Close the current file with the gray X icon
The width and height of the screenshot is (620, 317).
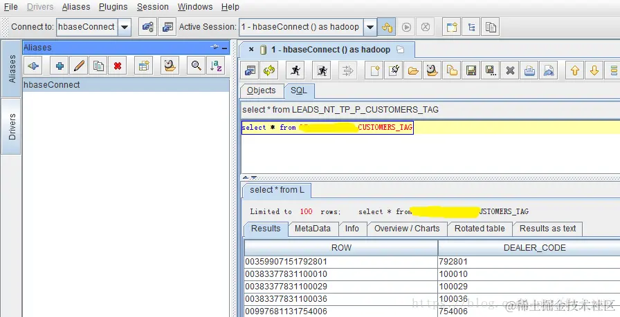point(510,70)
